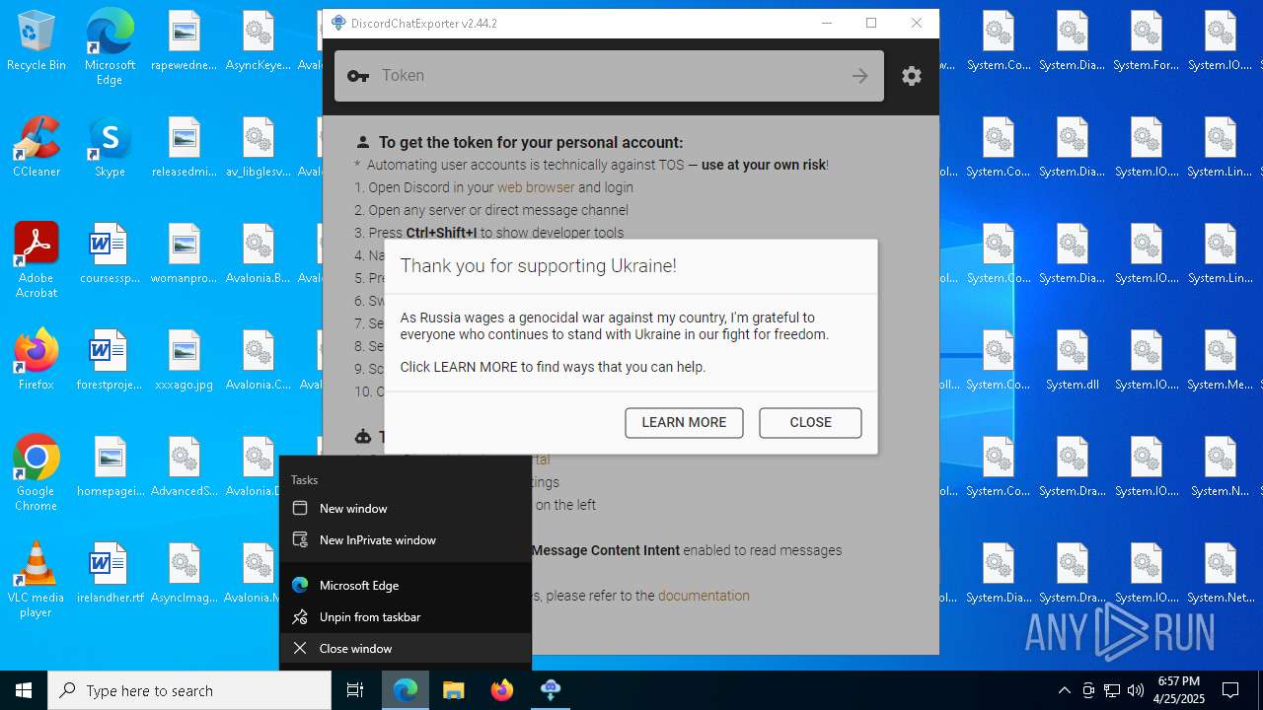Click CLOSE in Ukraine dialog

(x=810, y=422)
